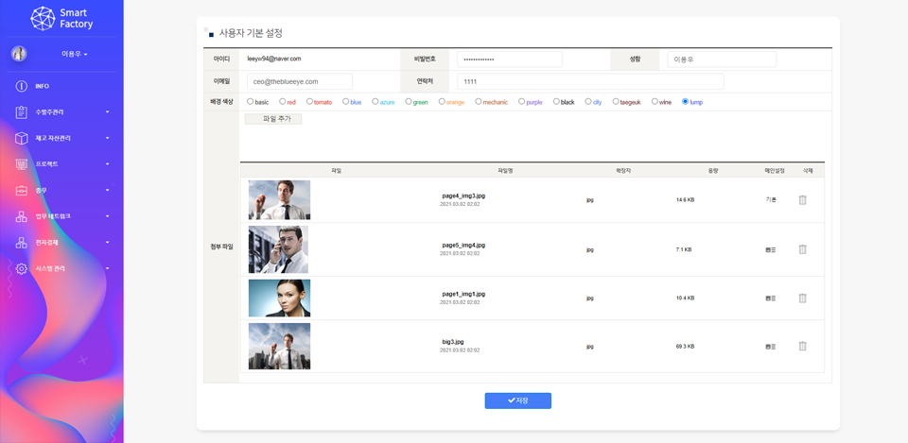This screenshot has width=908, height=443.
Task: Open the 이용우 user dropdown
Action: coord(74,54)
